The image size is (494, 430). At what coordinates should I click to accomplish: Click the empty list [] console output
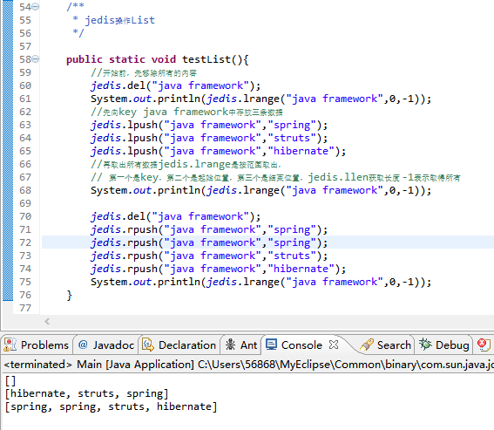[10, 381]
